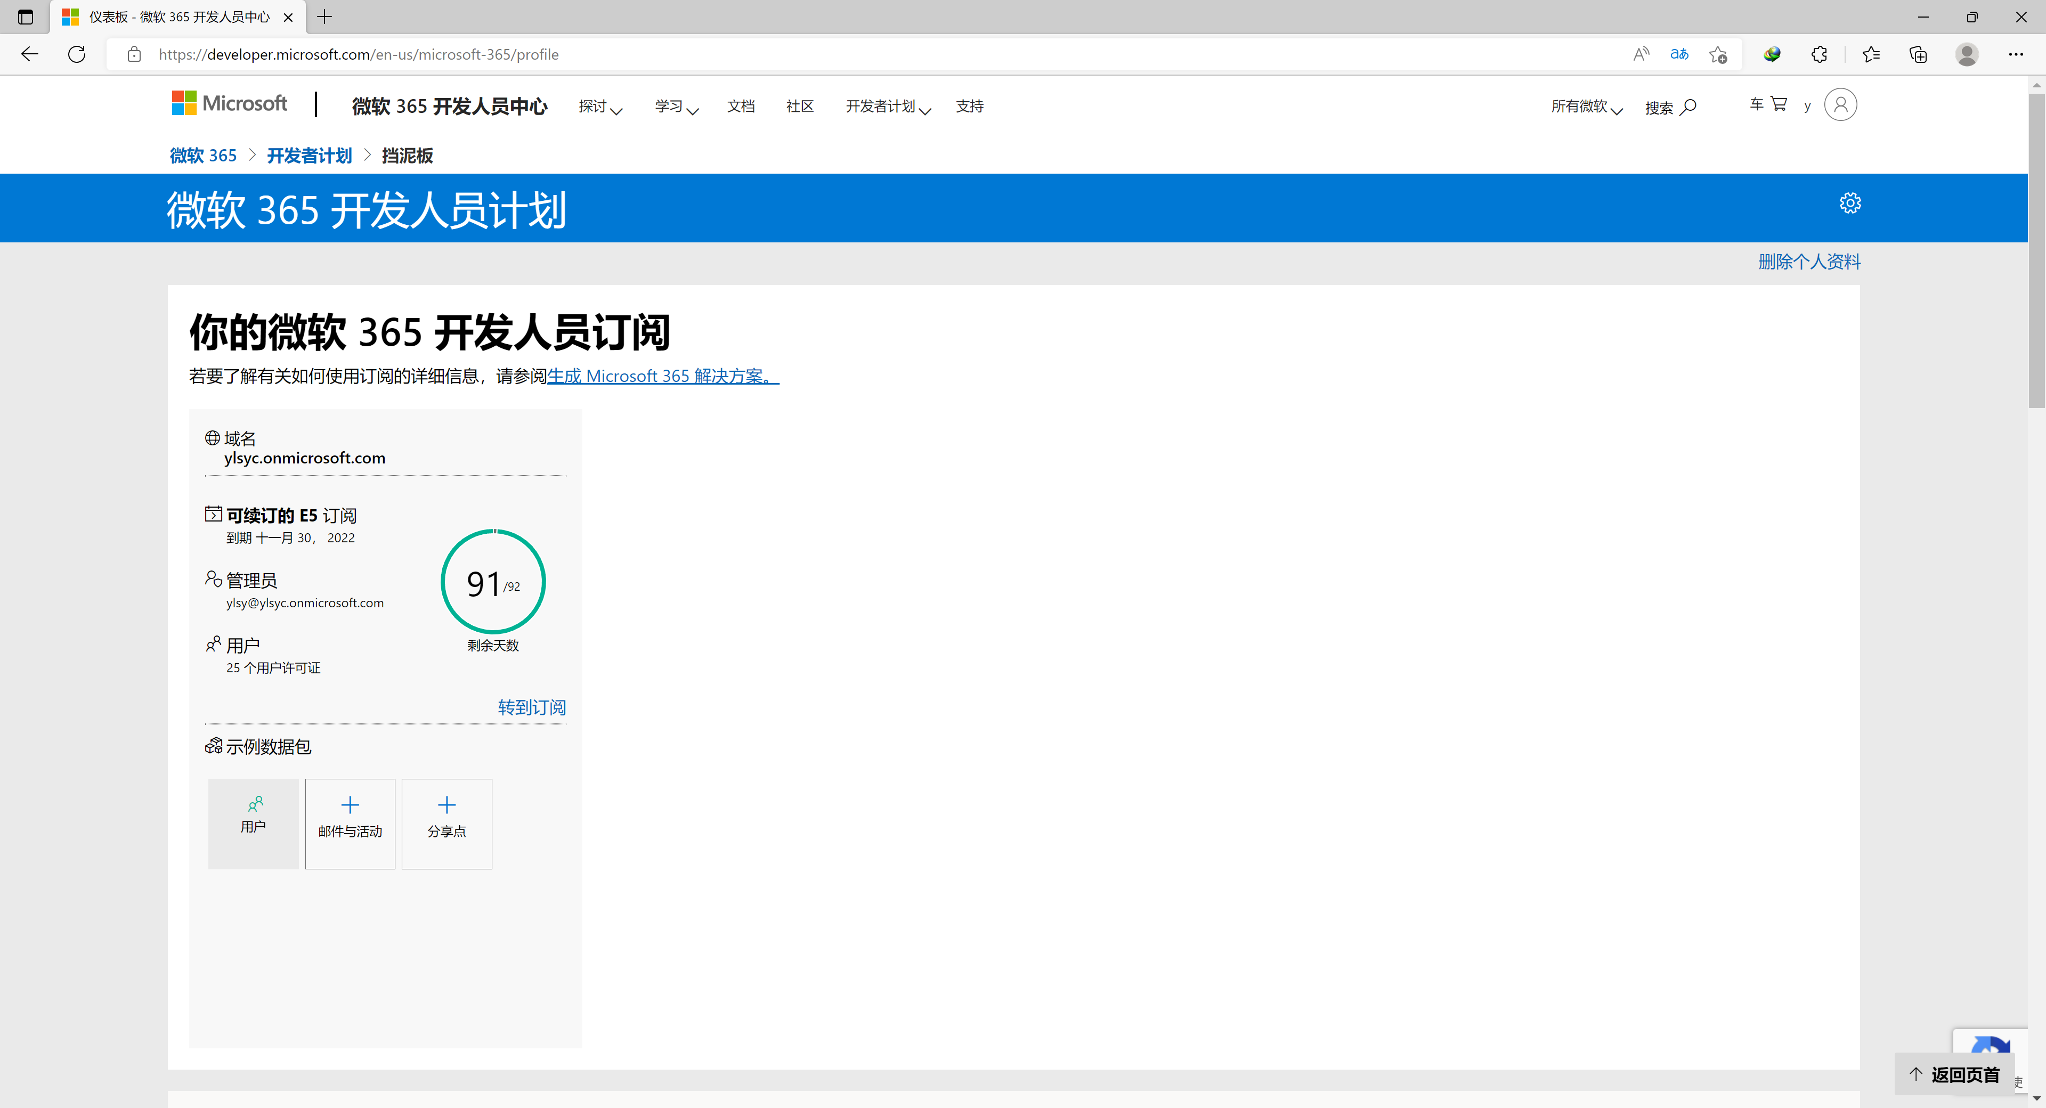The height and width of the screenshot is (1108, 2046).
Task: Open settings gear in blue banner
Action: click(1850, 203)
